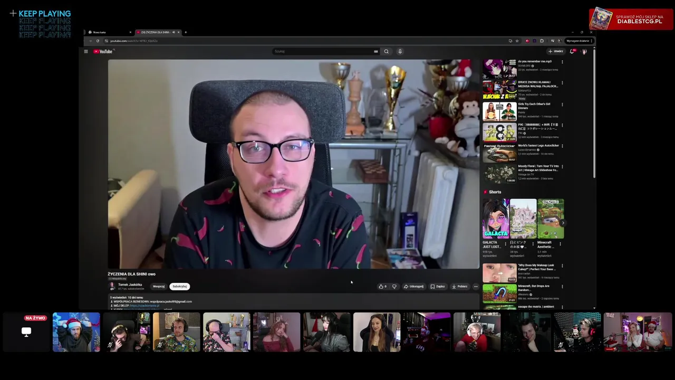Click the video player to pause
Viewport: 675px width, 380px height.
pos(293,164)
